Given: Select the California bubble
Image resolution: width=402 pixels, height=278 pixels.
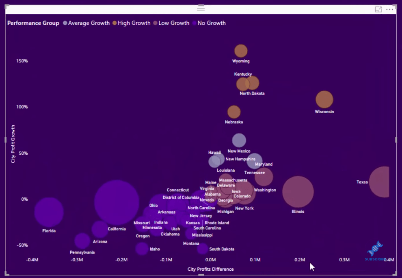Looking at the screenshot, I should click(117, 202).
